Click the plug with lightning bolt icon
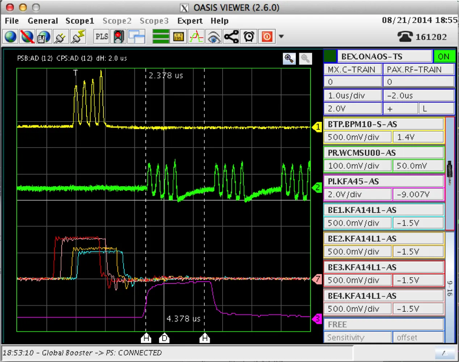The height and width of the screenshot is (362, 459). click(77, 37)
